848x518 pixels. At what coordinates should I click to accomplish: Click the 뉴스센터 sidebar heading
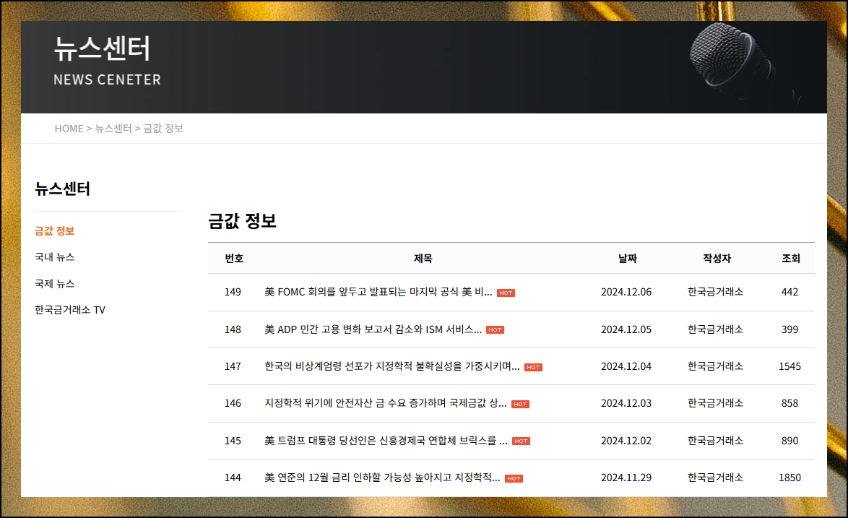pos(62,189)
